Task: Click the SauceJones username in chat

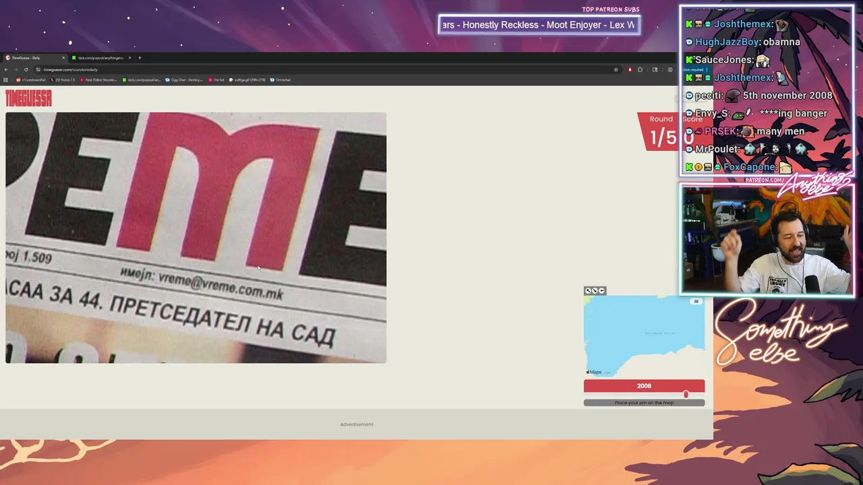Action: coord(723,60)
